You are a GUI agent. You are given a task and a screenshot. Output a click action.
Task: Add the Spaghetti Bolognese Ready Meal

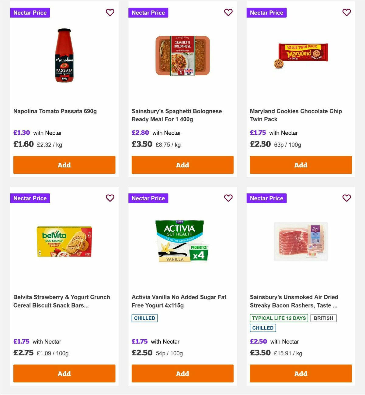point(182,165)
